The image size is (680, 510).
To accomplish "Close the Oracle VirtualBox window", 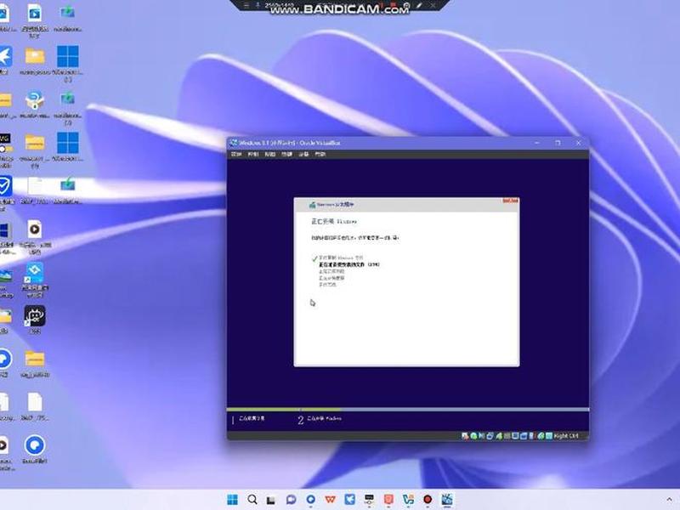I will click(579, 143).
